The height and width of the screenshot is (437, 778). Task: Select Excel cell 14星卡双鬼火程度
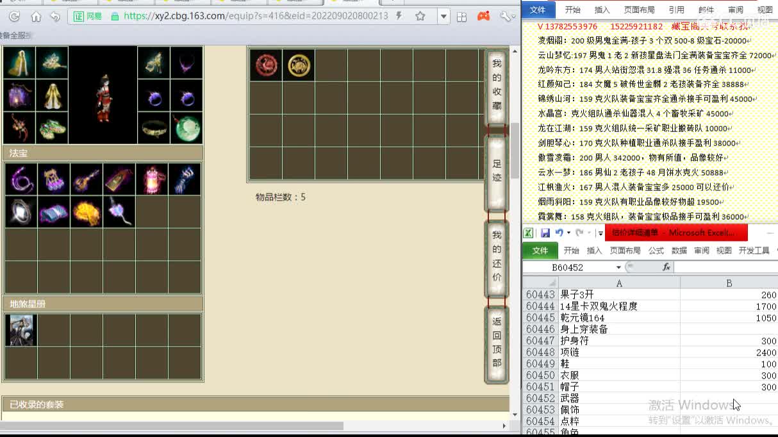tap(619, 306)
